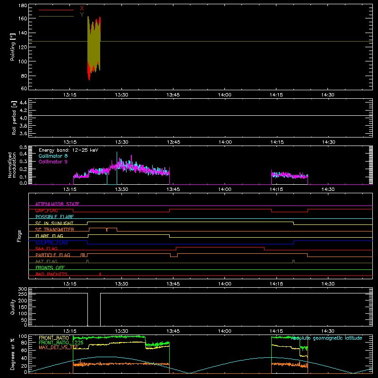Click the green FRONT_RATIO_1225 legend entry
The image size is (378, 378).
(x=61, y=343)
